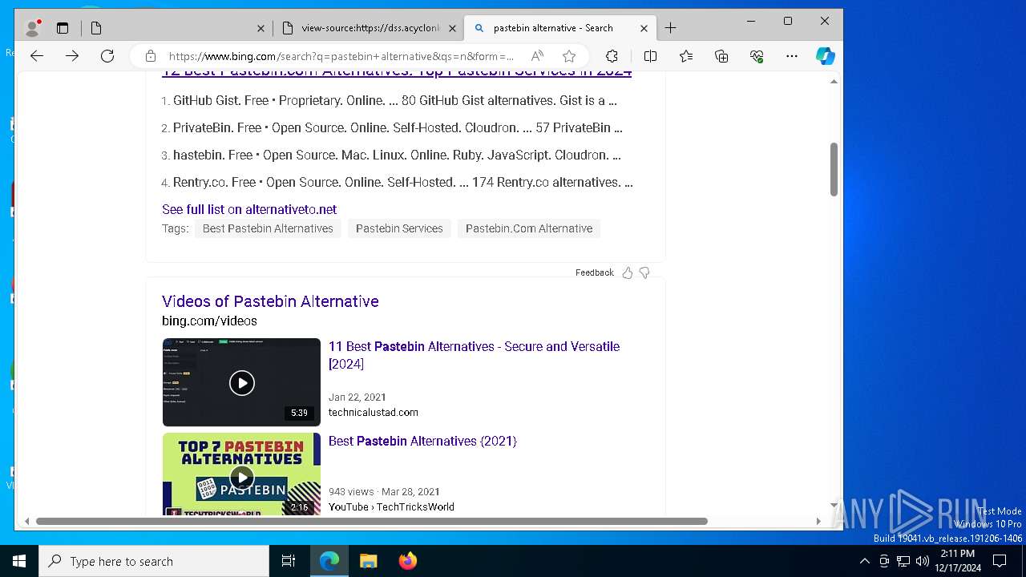Close the first blank tab
1026x577 pixels.
261,28
